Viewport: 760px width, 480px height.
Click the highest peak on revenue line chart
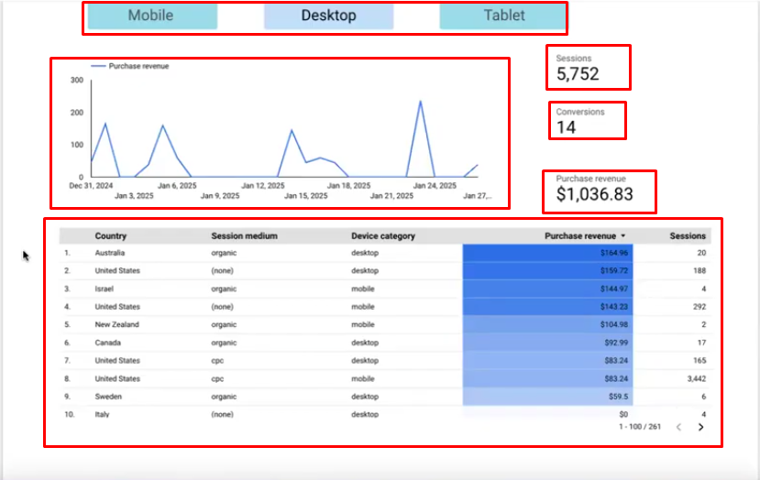point(421,102)
